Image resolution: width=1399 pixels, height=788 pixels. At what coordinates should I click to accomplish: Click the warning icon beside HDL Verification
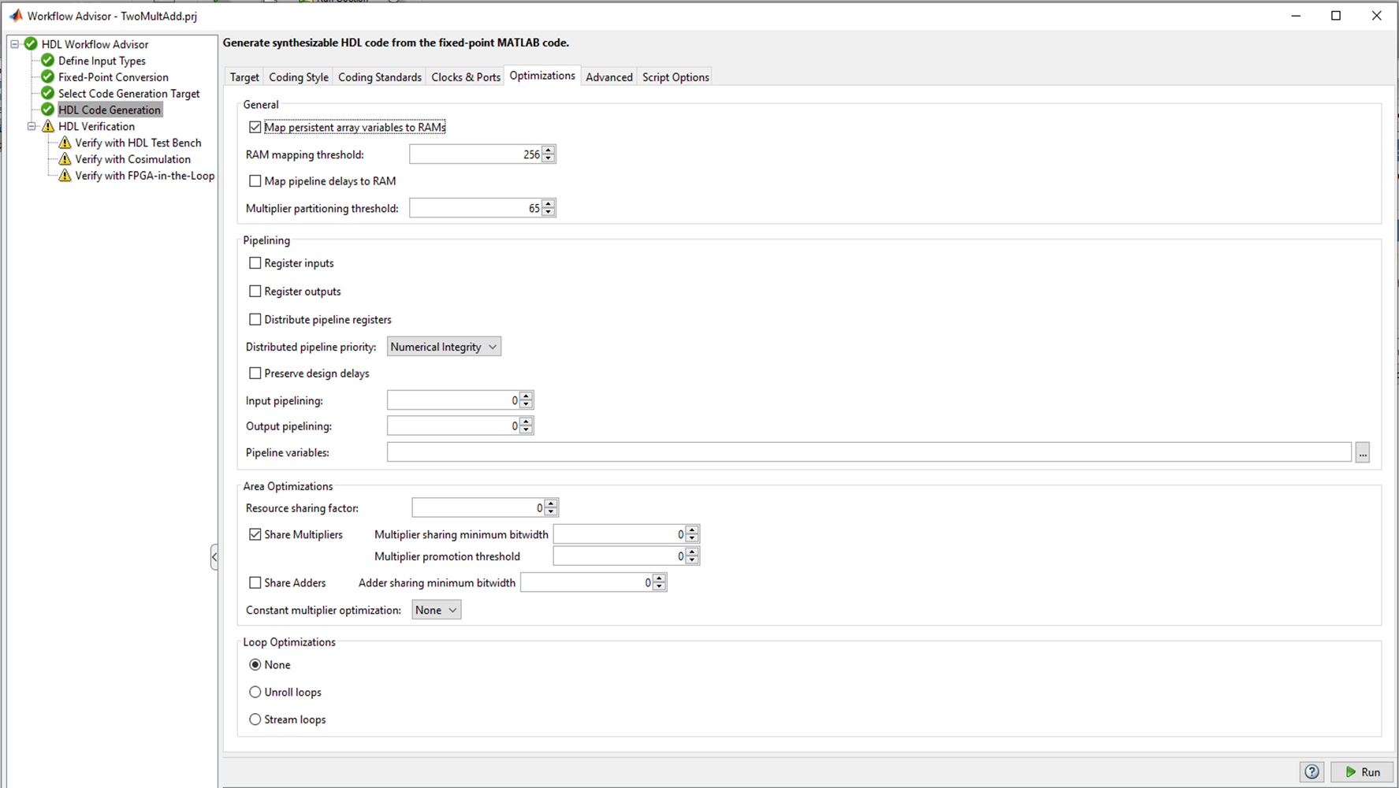(48, 126)
